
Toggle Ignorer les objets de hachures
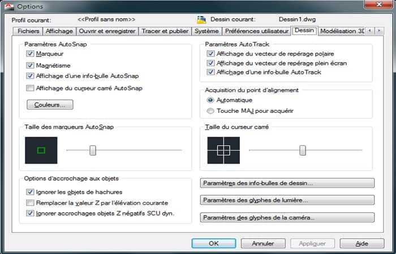[x=30, y=192]
